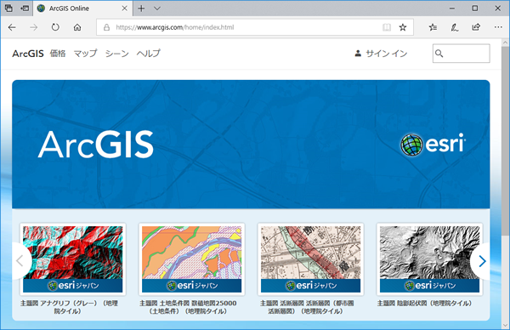Go back with the browser back arrow
This screenshot has height=330, width=510.
(x=12, y=27)
